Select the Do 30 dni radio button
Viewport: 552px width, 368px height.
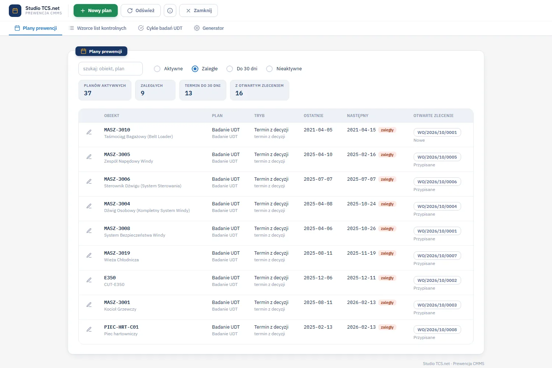click(230, 69)
